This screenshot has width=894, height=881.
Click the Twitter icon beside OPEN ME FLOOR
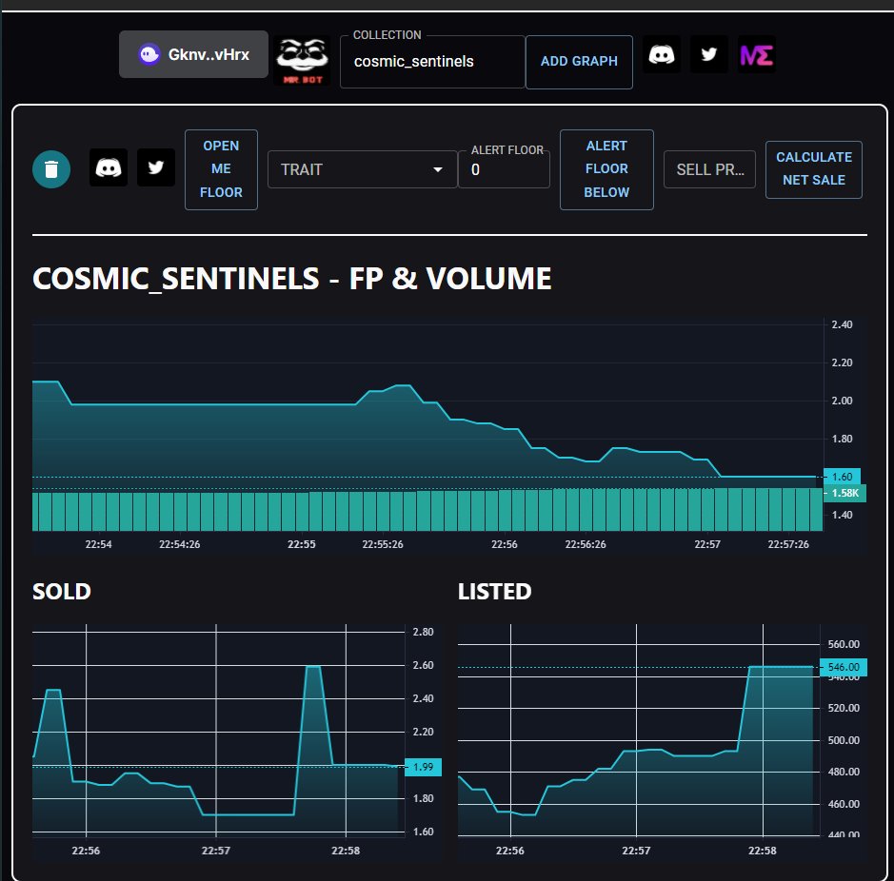(x=155, y=167)
